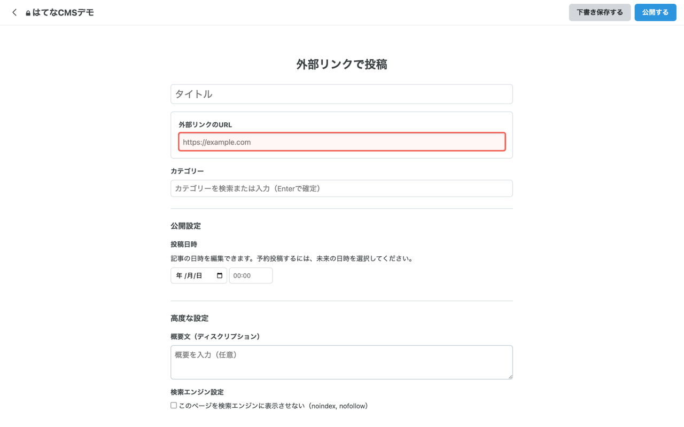This screenshot has height=427, width=684.
Task: Enable the noindex, nofollow checkbox
Action: (173, 405)
